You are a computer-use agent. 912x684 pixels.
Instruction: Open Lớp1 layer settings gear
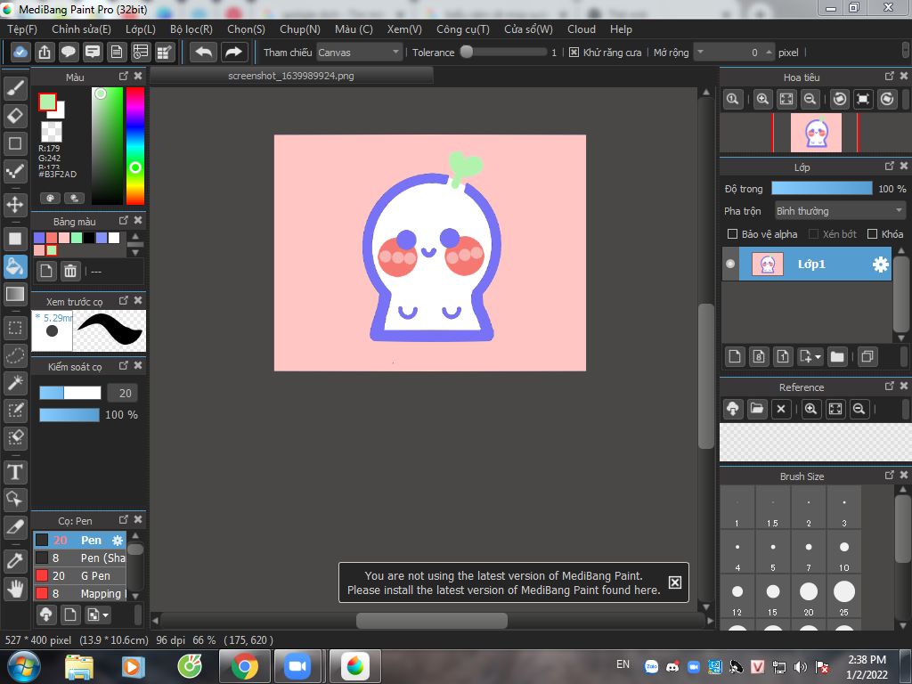[880, 265]
